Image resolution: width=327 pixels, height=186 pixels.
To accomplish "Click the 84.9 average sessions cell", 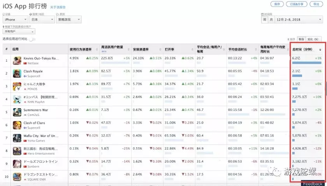I will point(200,149).
